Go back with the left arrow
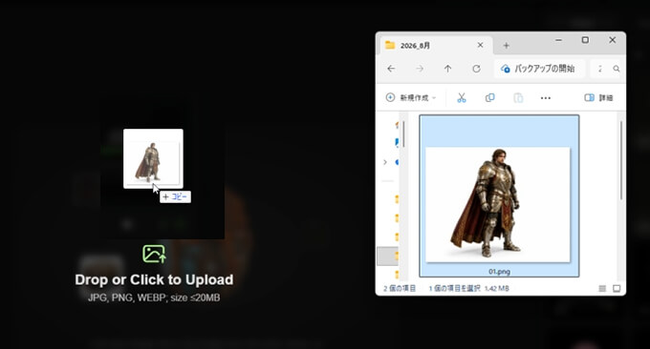 [x=391, y=69]
